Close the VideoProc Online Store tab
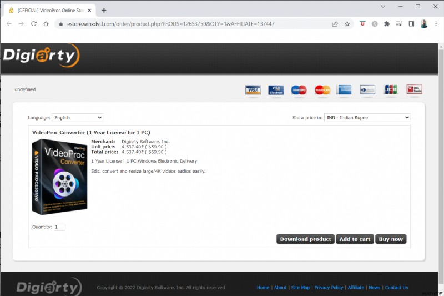The image size is (444, 296). coord(89,11)
